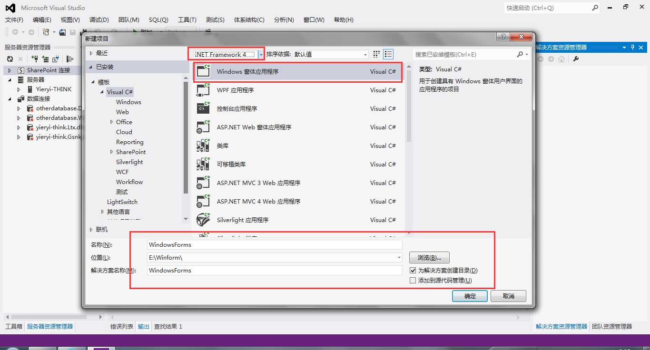Open the 调试(D) menu

click(x=99, y=20)
